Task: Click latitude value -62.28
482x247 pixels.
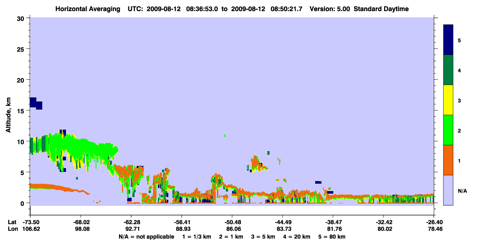Action: click(131, 222)
